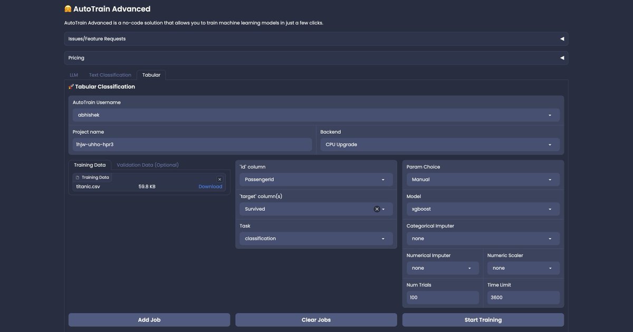This screenshot has width=633, height=332.
Task: Expand the Pricing accordion
Action: (316, 58)
